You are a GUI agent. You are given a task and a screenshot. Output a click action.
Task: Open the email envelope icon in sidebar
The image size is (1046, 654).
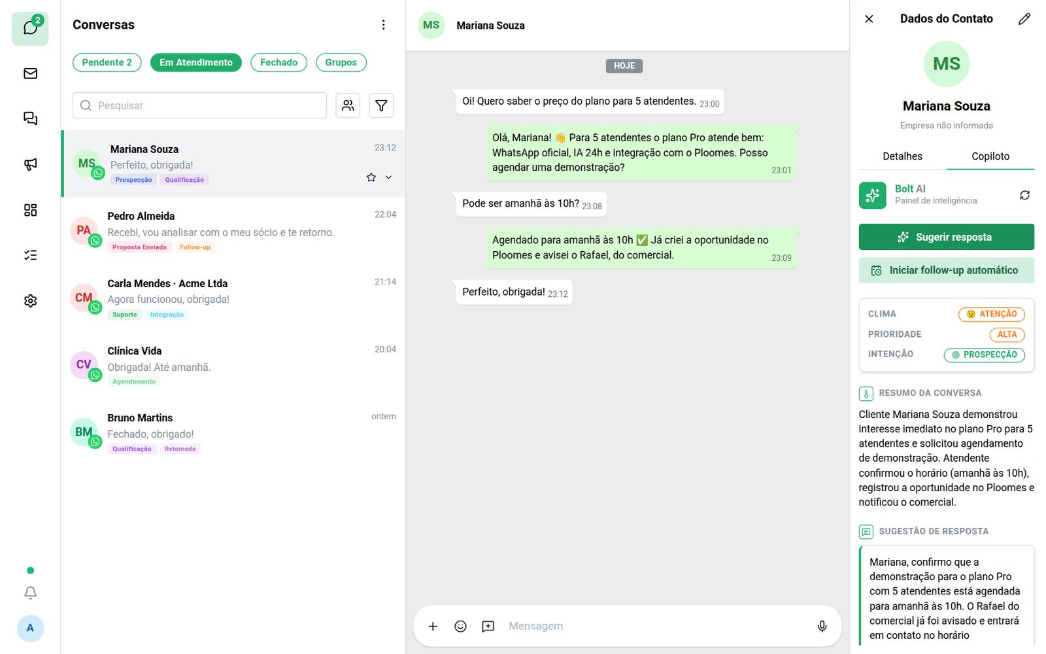(x=30, y=73)
